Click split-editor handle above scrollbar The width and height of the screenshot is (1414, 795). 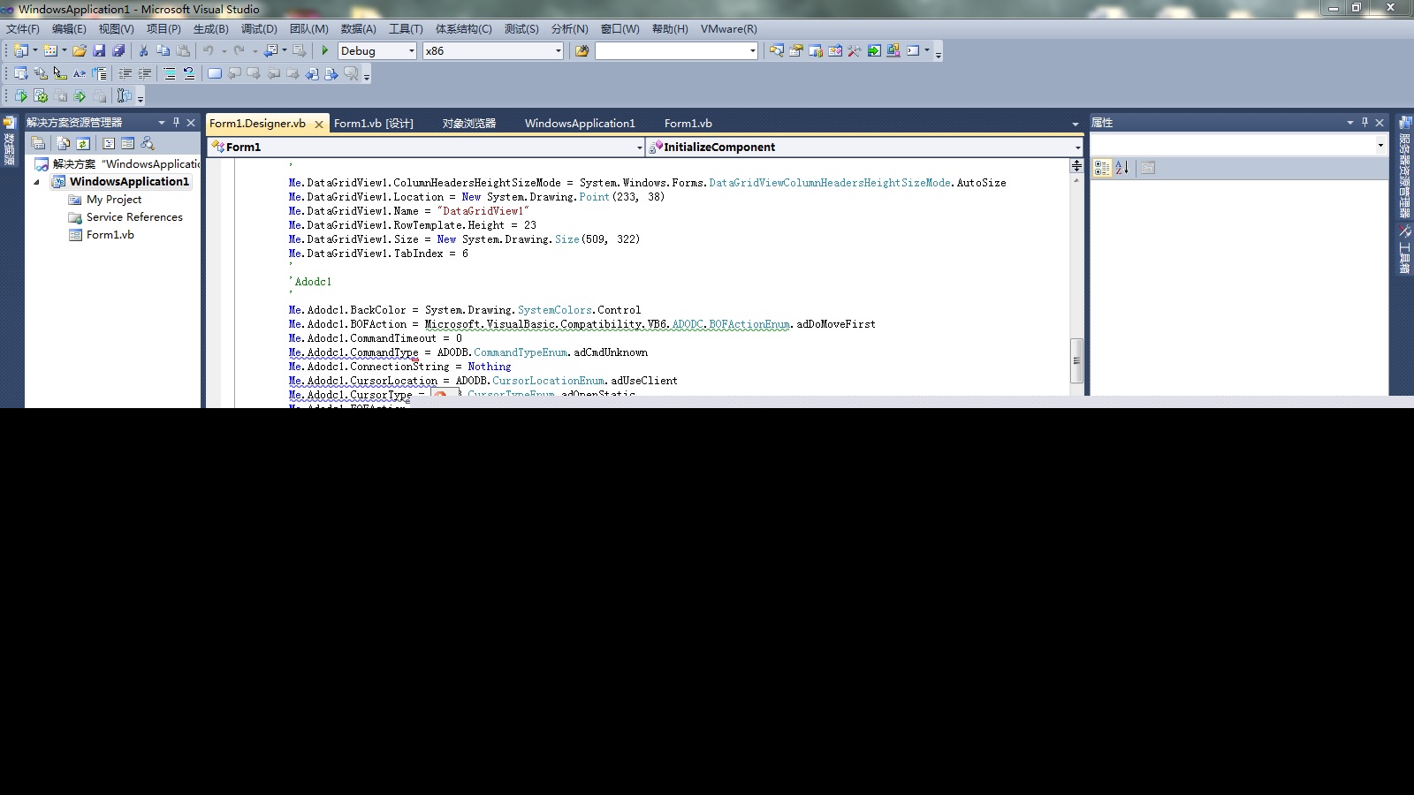pos(1076,165)
